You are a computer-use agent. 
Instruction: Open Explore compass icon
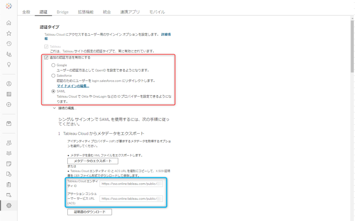(x=9, y=105)
